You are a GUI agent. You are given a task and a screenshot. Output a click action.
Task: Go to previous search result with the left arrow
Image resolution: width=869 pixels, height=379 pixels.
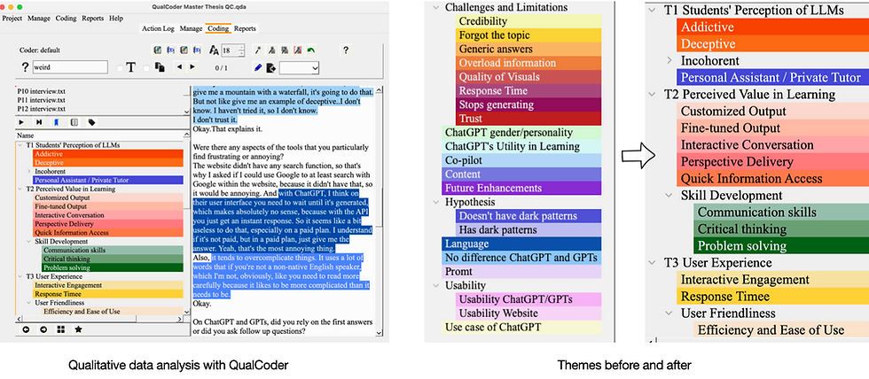pos(179,67)
